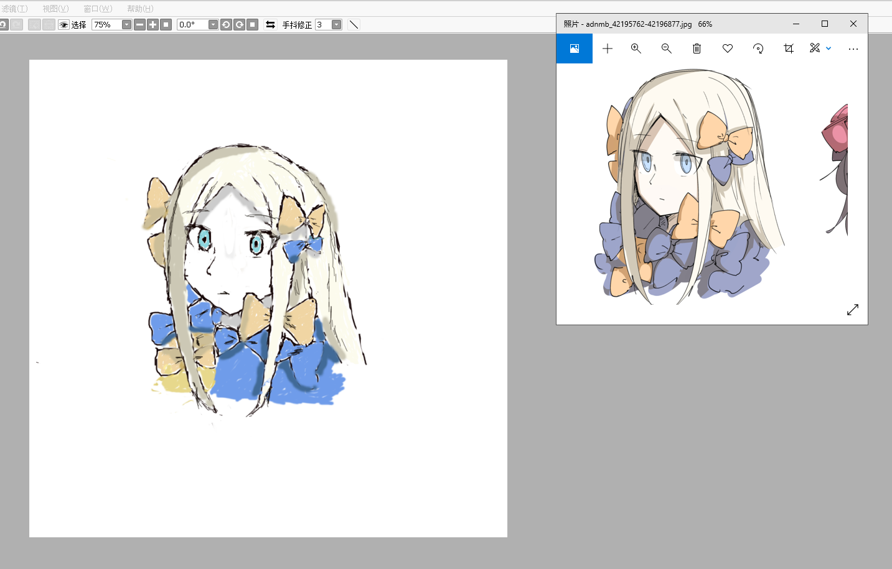892x569 pixels.
Task: Expand the stabilizer value dropdown showing 3
Action: [x=336, y=25]
